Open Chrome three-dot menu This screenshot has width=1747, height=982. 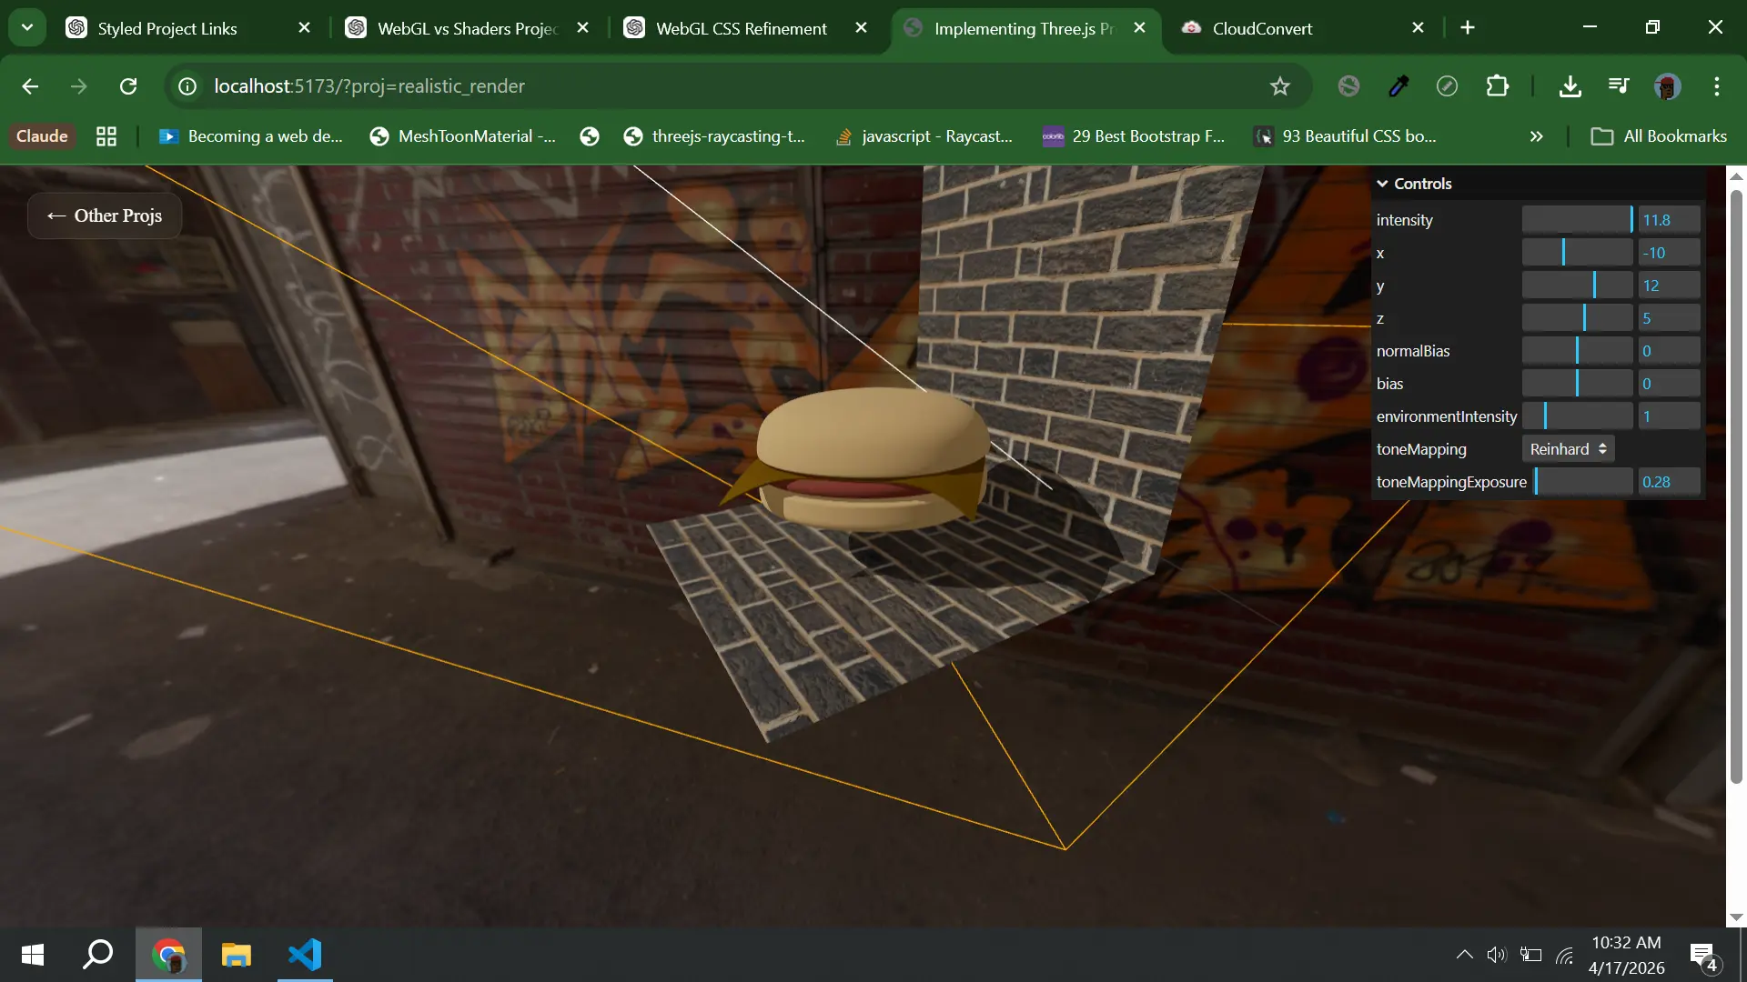pyautogui.click(x=1716, y=86)
